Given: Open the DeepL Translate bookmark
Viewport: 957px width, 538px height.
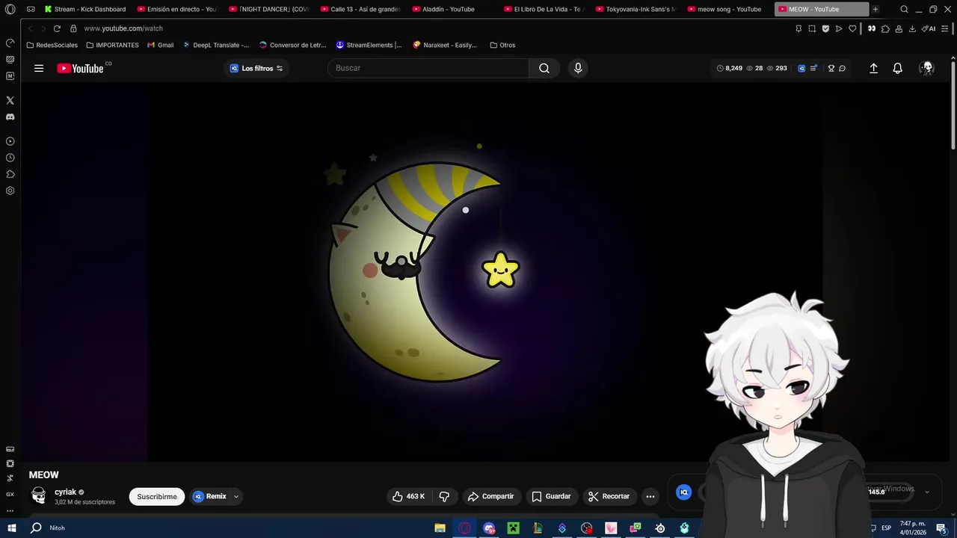Looking at the screenshot, I should [x=216, y=45].
